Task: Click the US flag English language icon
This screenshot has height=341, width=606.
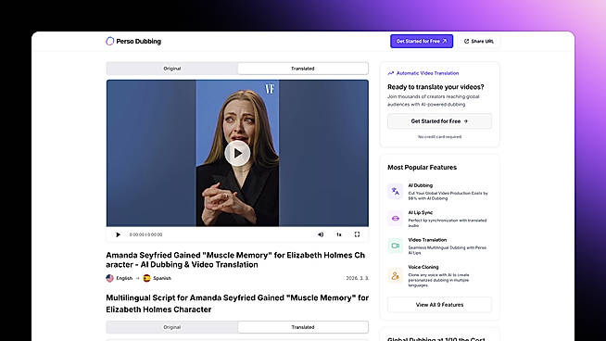Action: click(x=109, y=278)
